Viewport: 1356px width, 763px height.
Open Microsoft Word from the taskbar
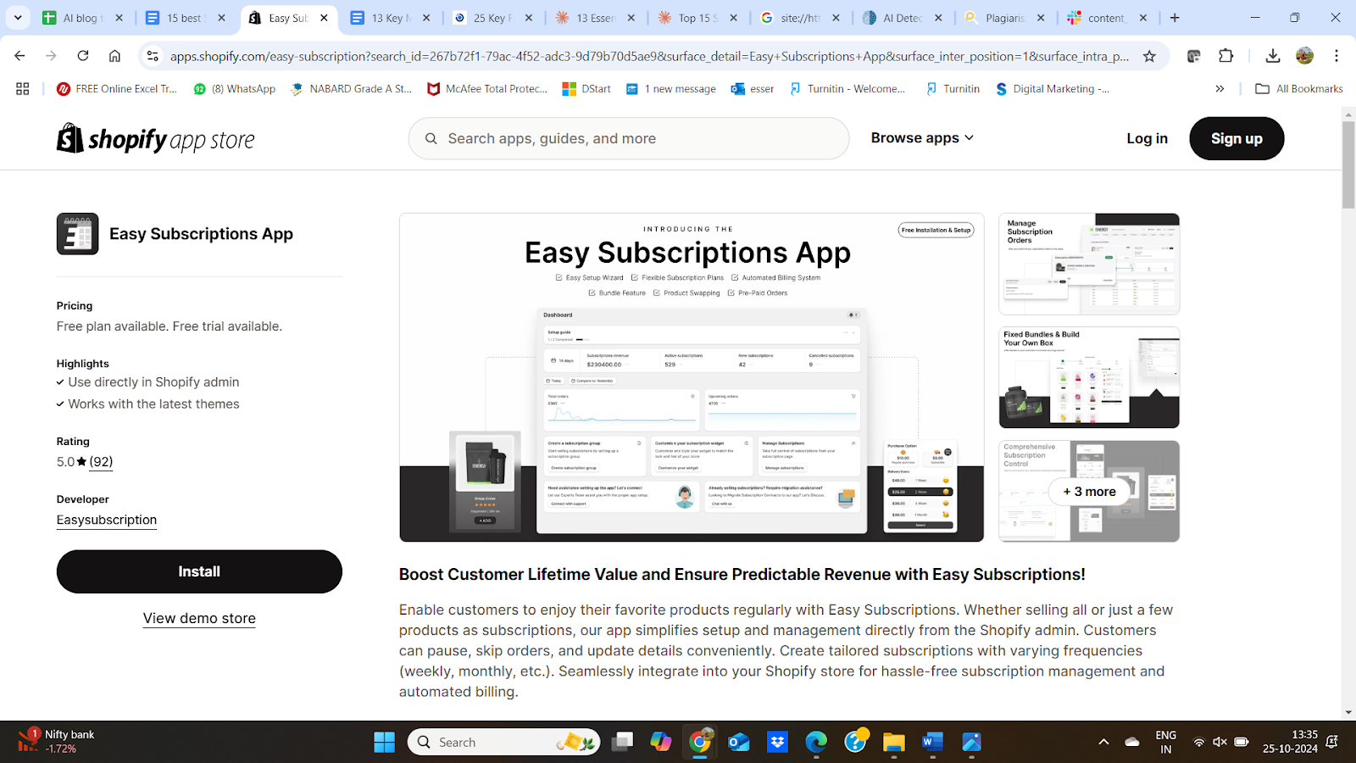coord(932,742)
